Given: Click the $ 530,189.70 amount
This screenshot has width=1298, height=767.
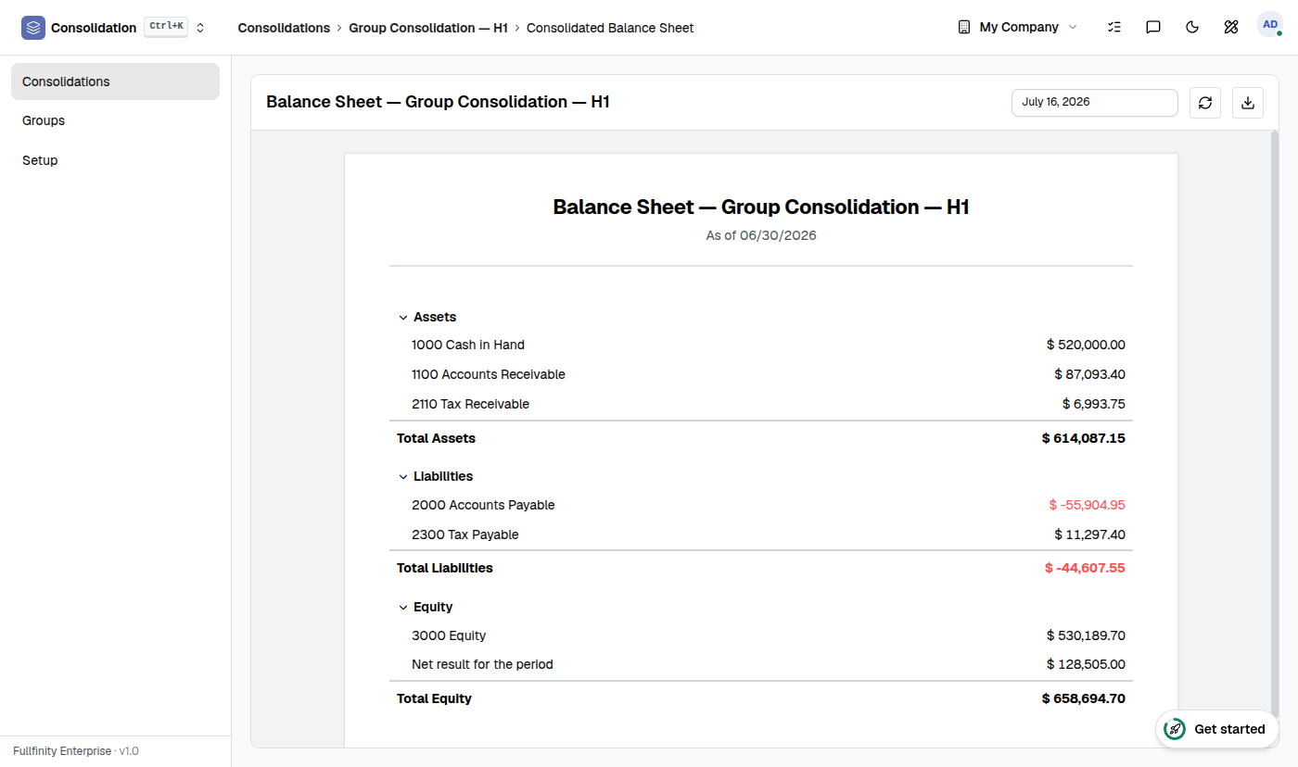Looking at the screenshot, I should coord(1086,635).
